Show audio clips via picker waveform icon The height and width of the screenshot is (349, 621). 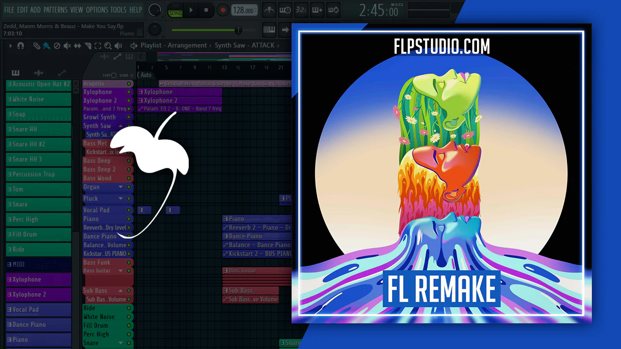(38, 73)
